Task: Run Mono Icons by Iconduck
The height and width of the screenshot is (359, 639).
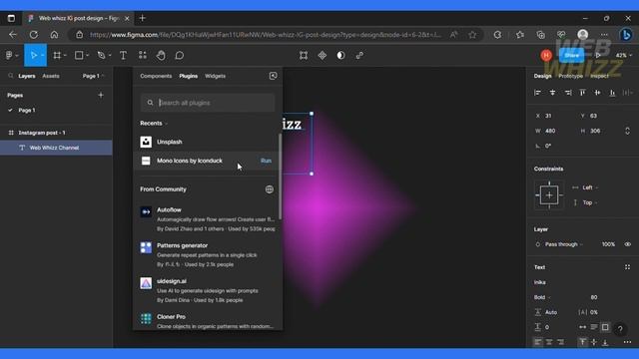Action: [x=266, y=161]
